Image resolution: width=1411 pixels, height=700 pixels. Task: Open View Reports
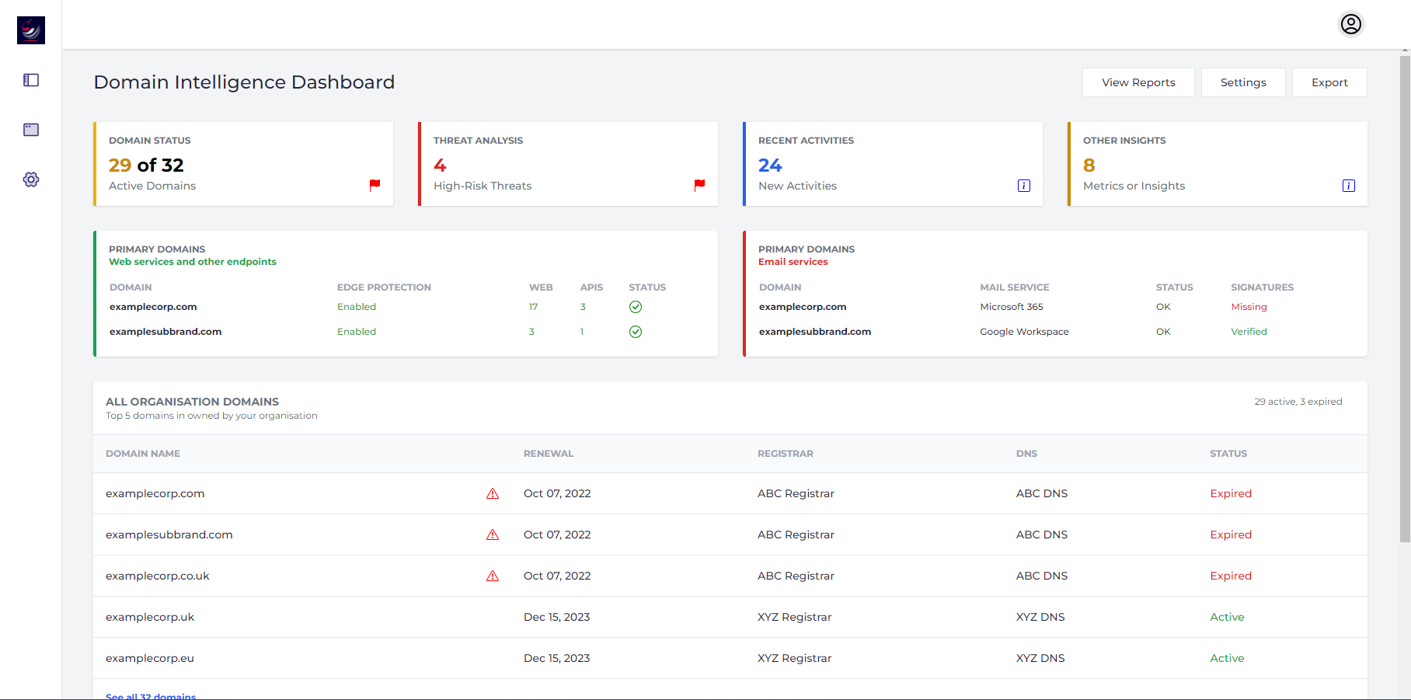[1138, 82]
